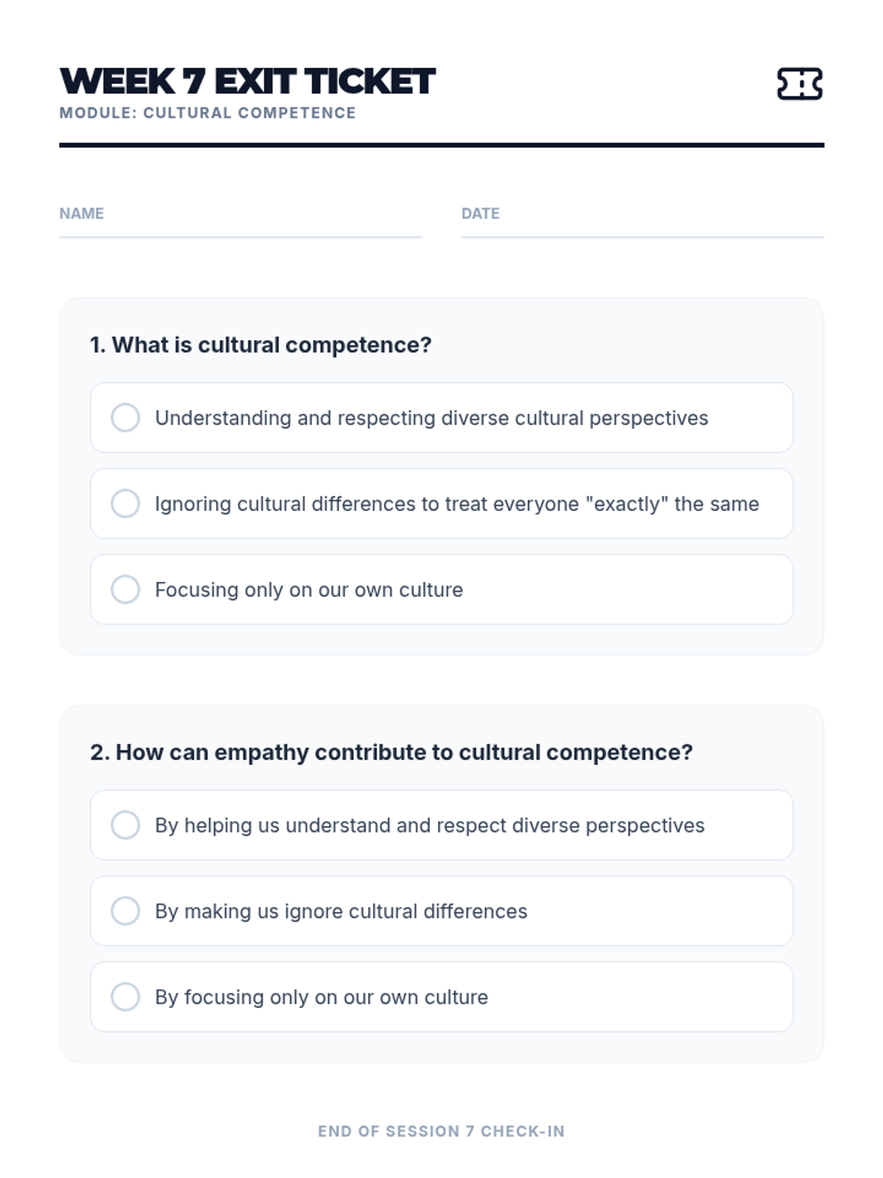Image resolution: width=883 pixels, height=1178 pixels.
Task: Choose radio button for "By helping us understand" option
Action: coord(125,825)
